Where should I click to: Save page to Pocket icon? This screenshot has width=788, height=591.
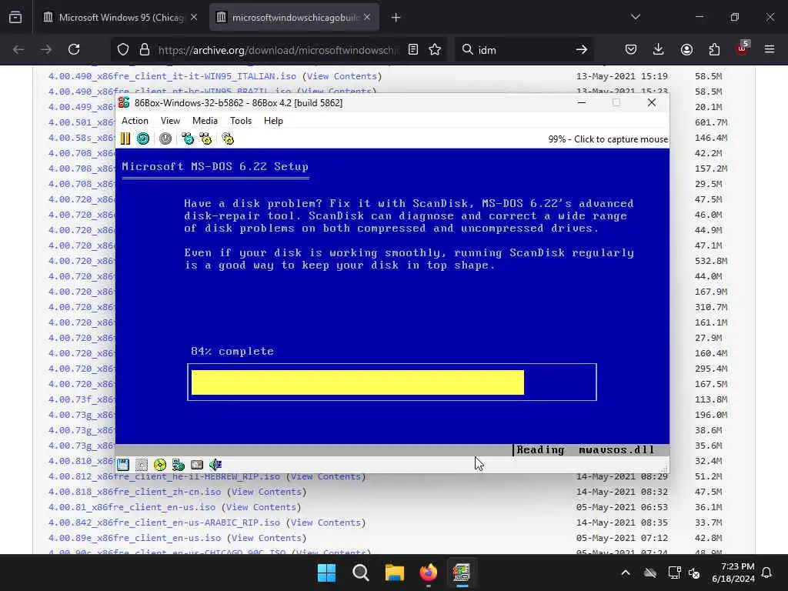pos(631,49)
